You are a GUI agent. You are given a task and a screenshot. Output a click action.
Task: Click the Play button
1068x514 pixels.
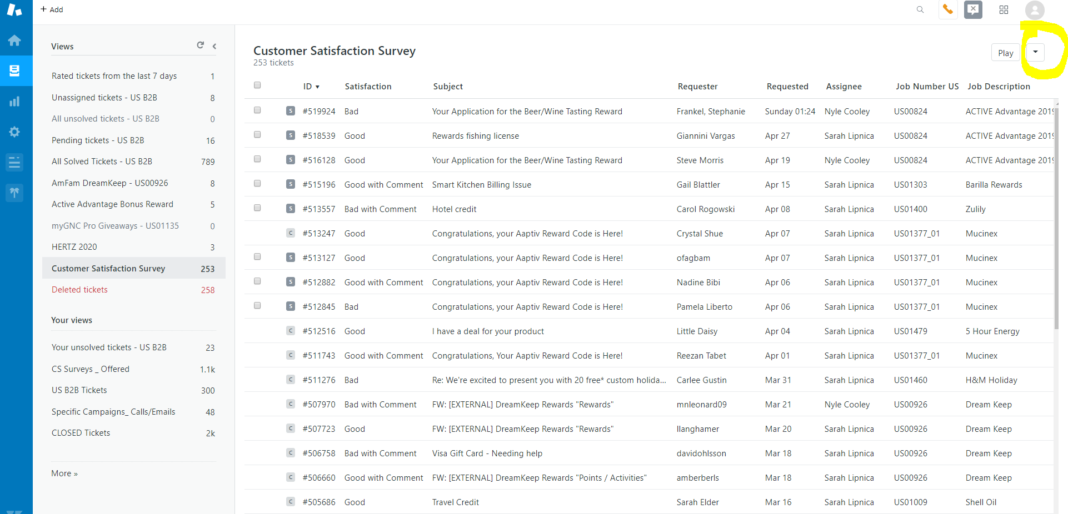pyautogui.click(x=1005, y=53)
